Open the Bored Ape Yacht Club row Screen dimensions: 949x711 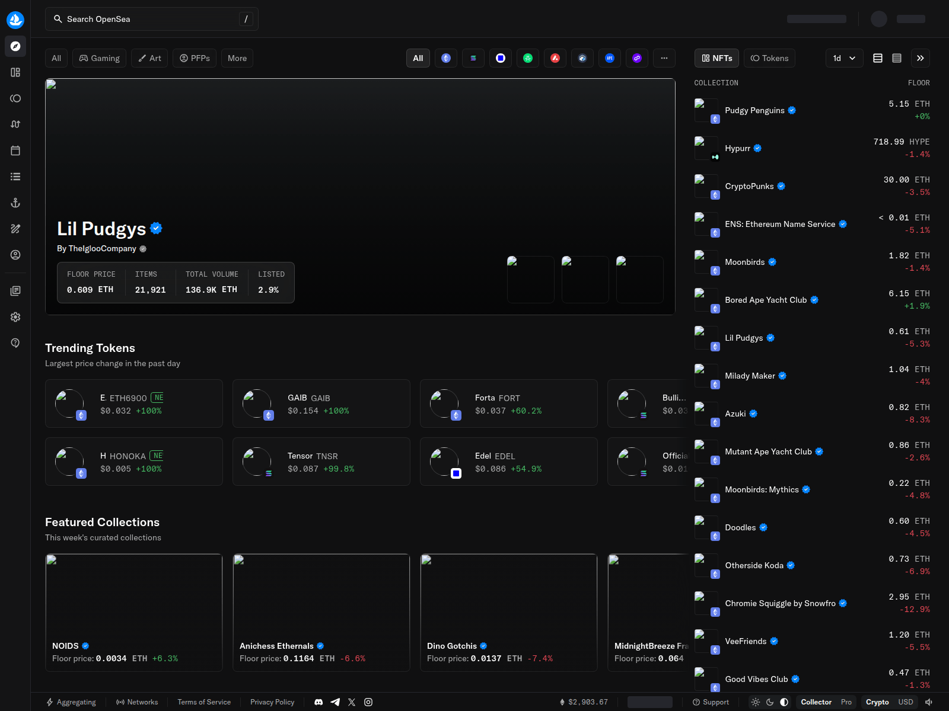coord(812,300)
